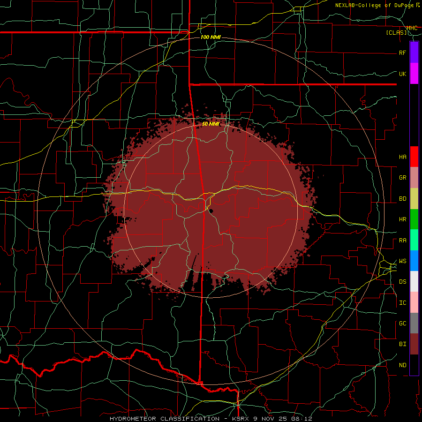Click the purple RF color swatch

[x=414, y=52]
